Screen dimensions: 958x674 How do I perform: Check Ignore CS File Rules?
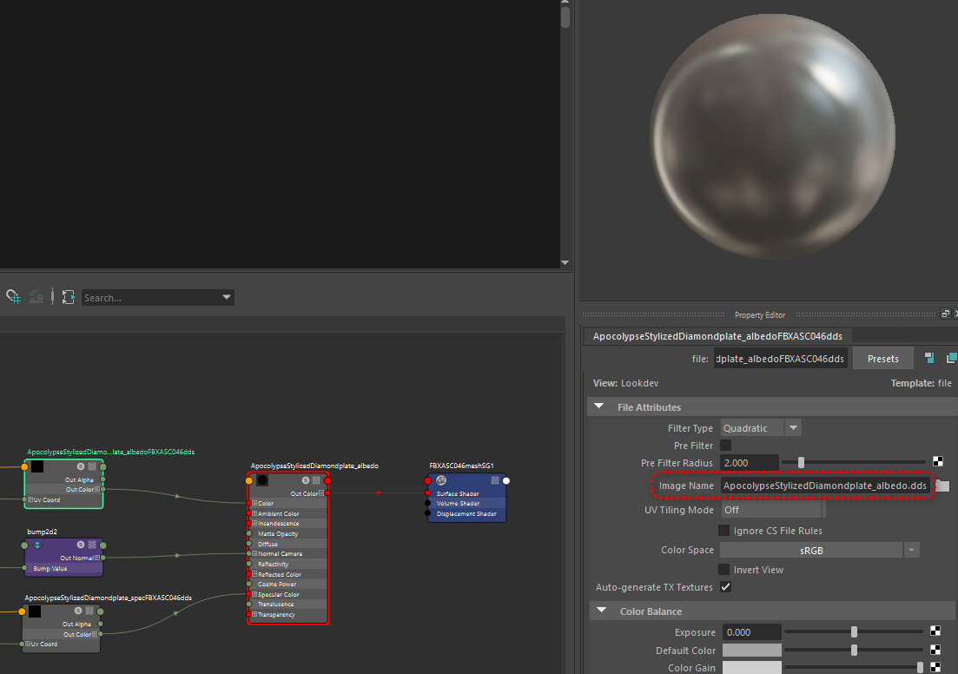724,531
